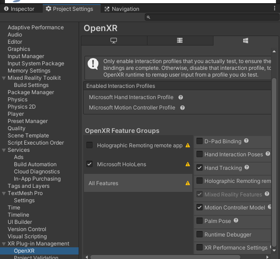The image size is (280, 259).
Task: Select the Windows UWP platform tab icon
Action: pos(245,41)
